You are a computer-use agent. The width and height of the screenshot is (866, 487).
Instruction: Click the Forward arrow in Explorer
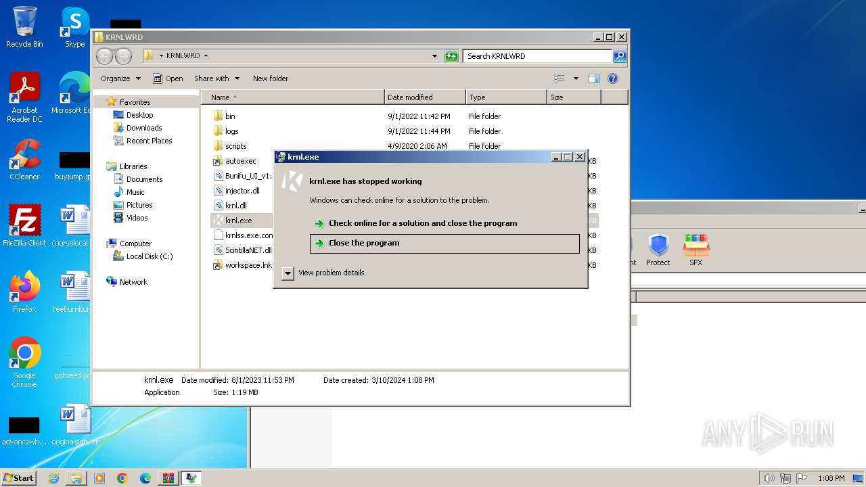pyautogui.click(x=122, y=56)
